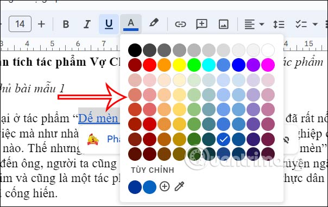Toggle italic formatting
The width and height of the screenshot is (328, 207).
click(x=87, y=24)
